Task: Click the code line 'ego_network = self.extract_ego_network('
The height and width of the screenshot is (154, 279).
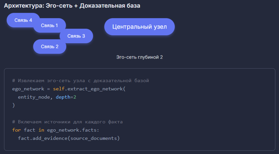Action: pyautogui.click(x=69, y=89)
